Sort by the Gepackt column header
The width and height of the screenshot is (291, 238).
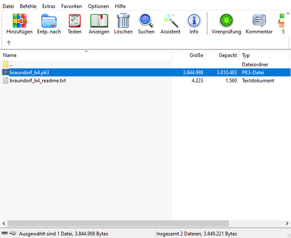(x=223, y=55)
